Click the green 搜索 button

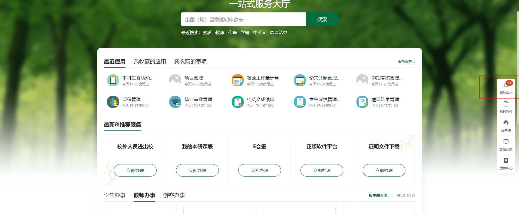[x=322, y=19]
